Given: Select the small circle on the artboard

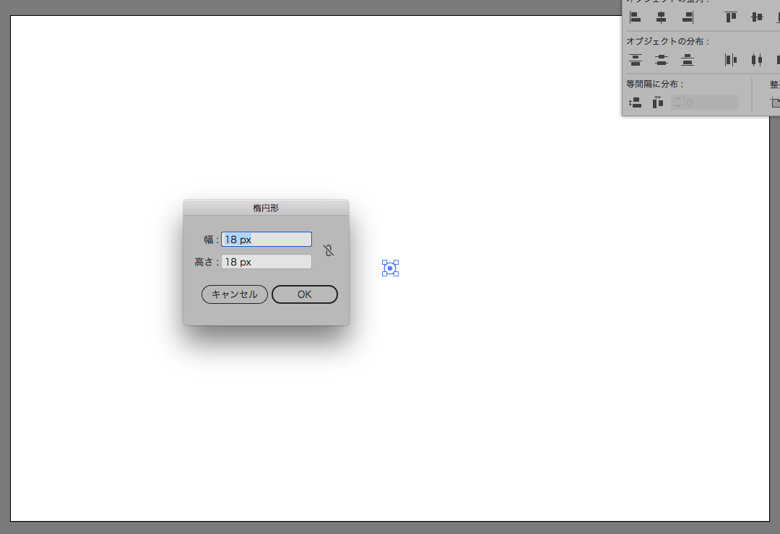Looking at the screenshot, I should [390, 268].
